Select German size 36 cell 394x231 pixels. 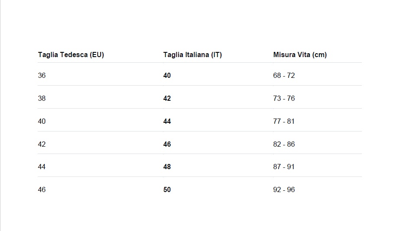coord(42,75)
